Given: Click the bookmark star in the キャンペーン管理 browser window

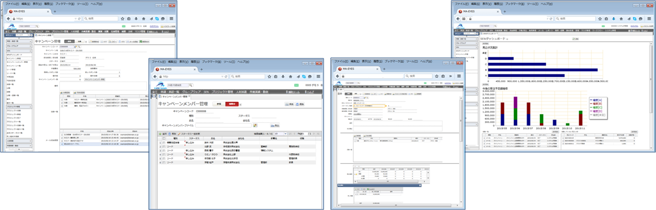Looking at the screenshot, I should 123,19.
